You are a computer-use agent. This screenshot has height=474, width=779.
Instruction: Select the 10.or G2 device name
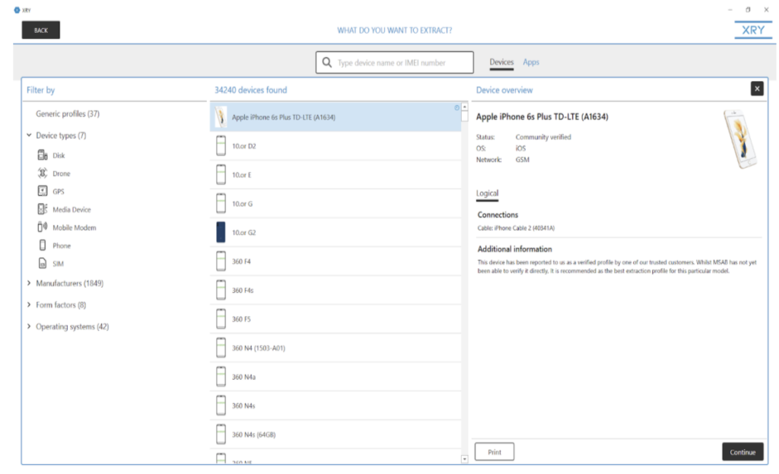(244, 233)
